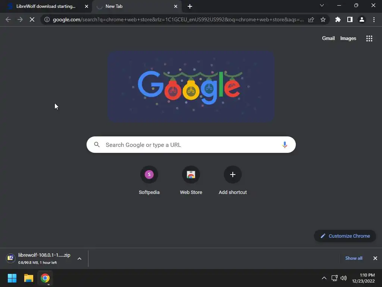The width and height of the screenshot is (382, 287).
Task: Open the Chrome profile avatar
Action: (362, 19)
